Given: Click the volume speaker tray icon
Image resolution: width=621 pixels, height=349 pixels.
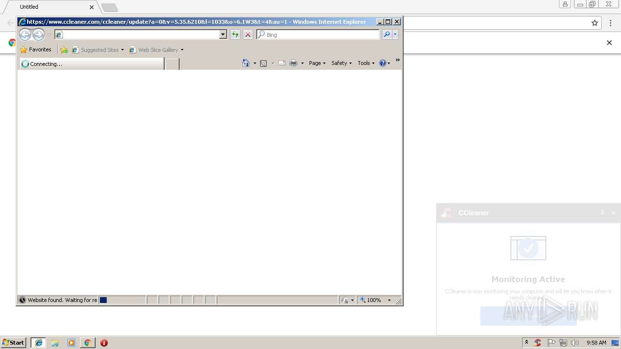Looking at the screenshot, I should tap(575, 343).
